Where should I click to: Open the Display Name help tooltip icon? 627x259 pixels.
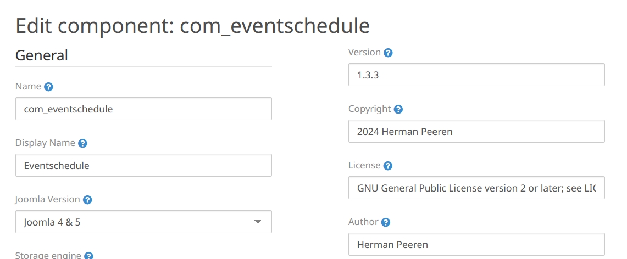[82, 143]
